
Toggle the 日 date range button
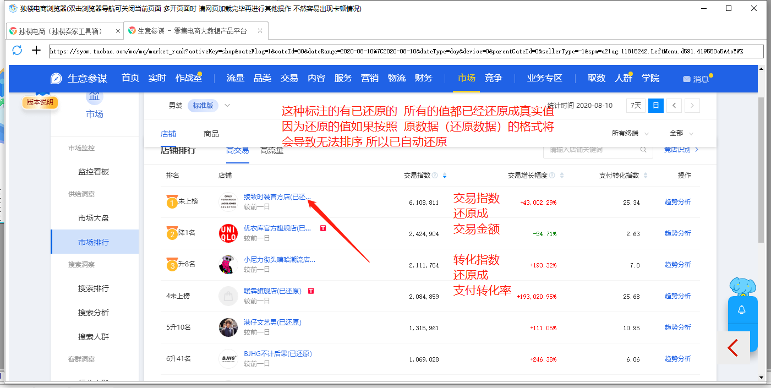pyautogui.click(x=655, y=105)
